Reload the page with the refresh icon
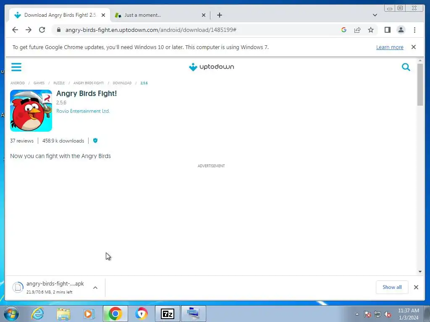430x322 pixels. click(x=42, y=30)
